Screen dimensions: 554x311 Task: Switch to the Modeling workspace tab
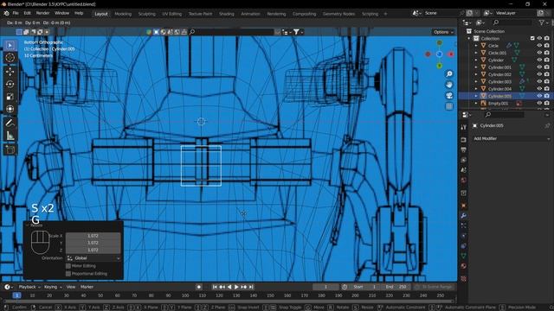(123, 14)
